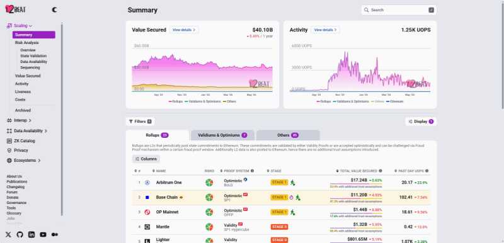Click Total Value Secured info icon
The image size is (504, 243).
(x=381, y=171)
